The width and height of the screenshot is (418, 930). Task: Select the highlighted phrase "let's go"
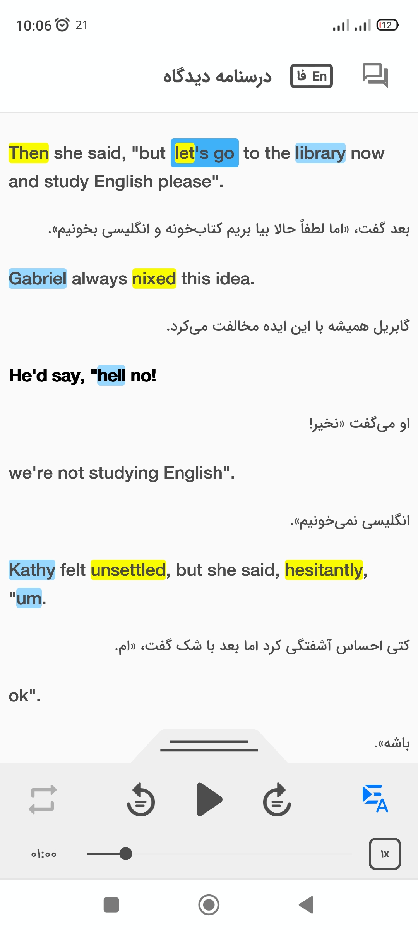(204, 153)
